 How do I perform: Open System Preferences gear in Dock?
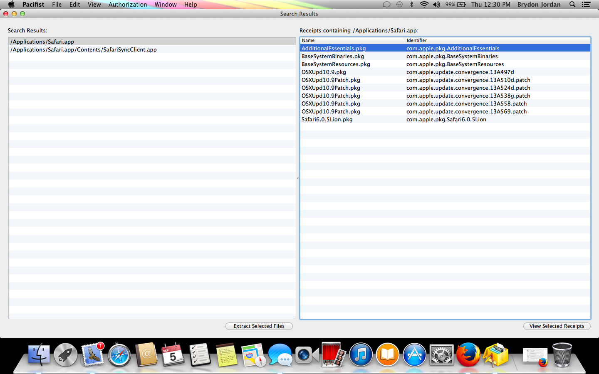[441, 355]
